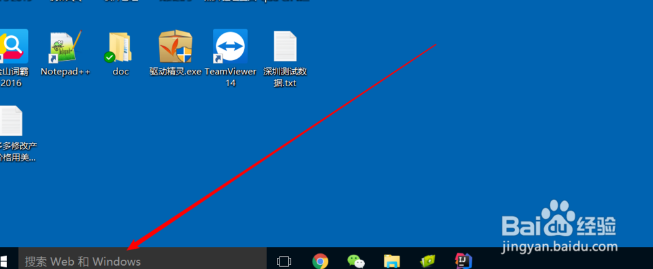
Task: Open the 金山词霸 2016 shortcut
Action: (x=14, y=46)
